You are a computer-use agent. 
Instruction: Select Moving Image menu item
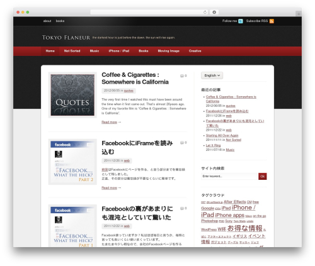pos(169,51)
